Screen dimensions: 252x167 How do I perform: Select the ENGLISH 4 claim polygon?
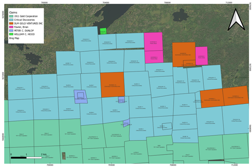coord(21,110)
